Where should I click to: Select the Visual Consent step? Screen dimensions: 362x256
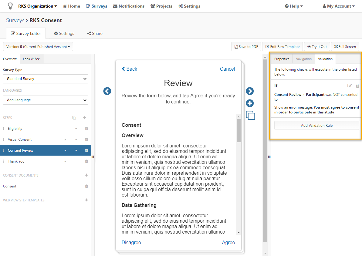pos(20,140)
